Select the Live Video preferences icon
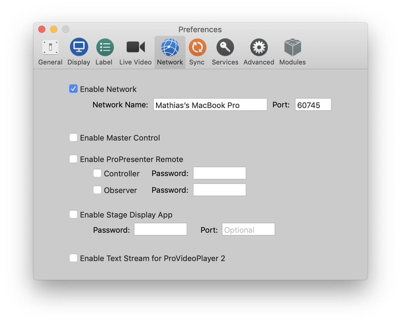Viewport: 401px width, 324px height. [x=135, y=51]
